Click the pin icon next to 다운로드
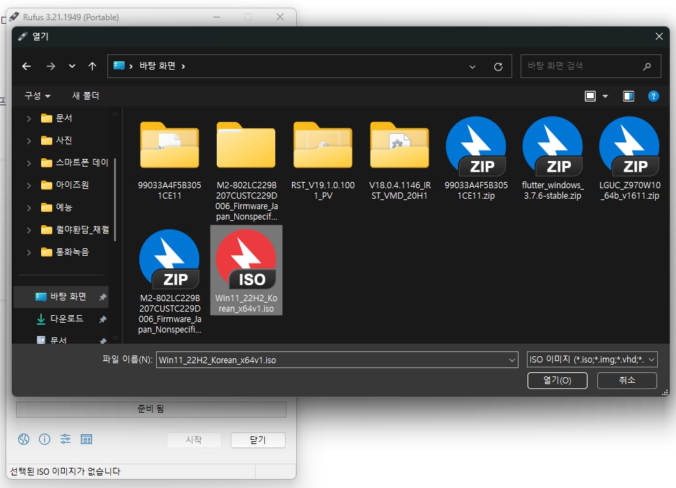 102,319
